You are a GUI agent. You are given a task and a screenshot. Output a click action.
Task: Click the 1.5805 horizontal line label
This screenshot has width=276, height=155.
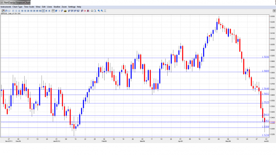tap(265, 71)
